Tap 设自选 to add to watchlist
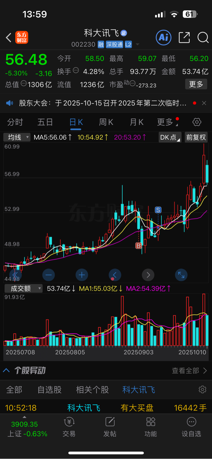Viewport: 212px width, 459px height. 191,427
